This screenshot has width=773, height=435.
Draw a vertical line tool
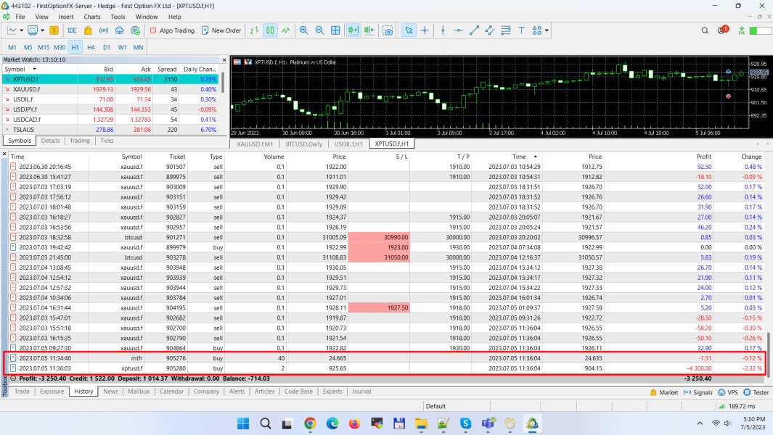tap(443, 30)
